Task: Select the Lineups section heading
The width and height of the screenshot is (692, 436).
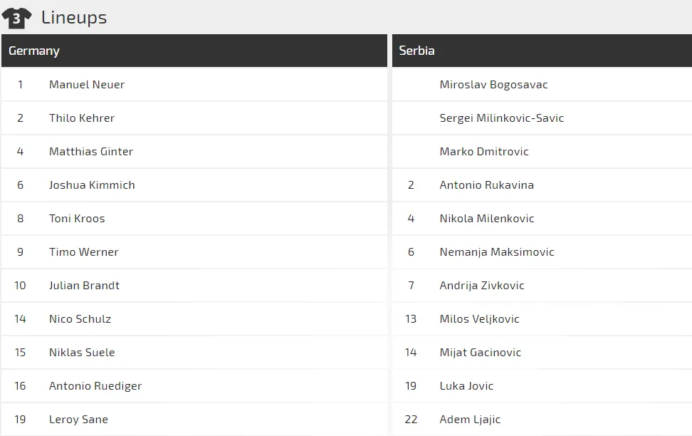Action: pyautogui.click(x=74, y=18)
